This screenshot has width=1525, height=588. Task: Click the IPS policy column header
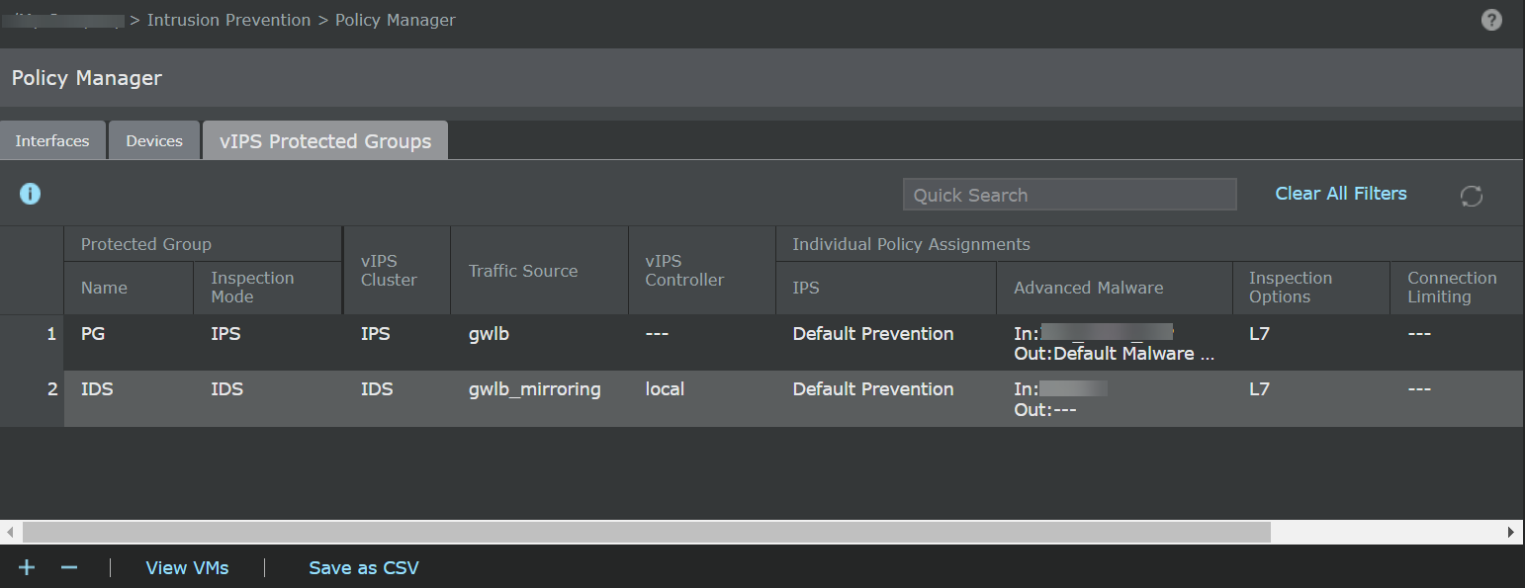click(x=886, y=288)
